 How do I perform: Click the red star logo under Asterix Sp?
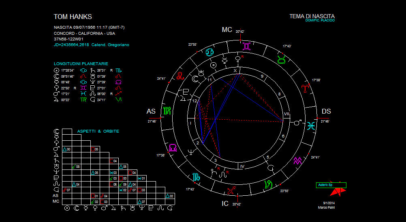coord(338,192)
